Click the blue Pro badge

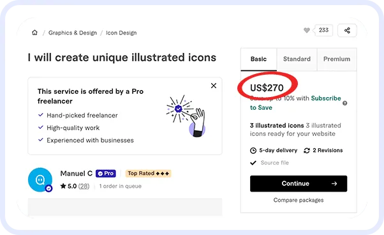[x=106, y=174]
